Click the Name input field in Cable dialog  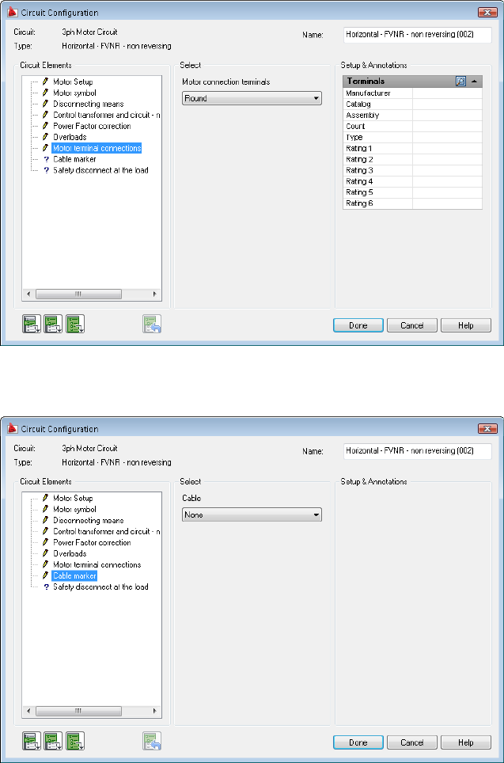(x=418, y=451)
